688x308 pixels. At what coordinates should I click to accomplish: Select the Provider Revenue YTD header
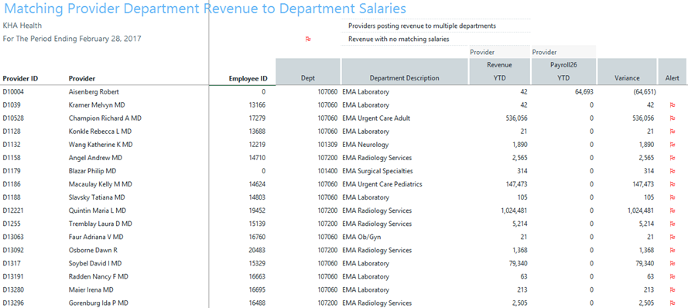(x=499, y=71)
